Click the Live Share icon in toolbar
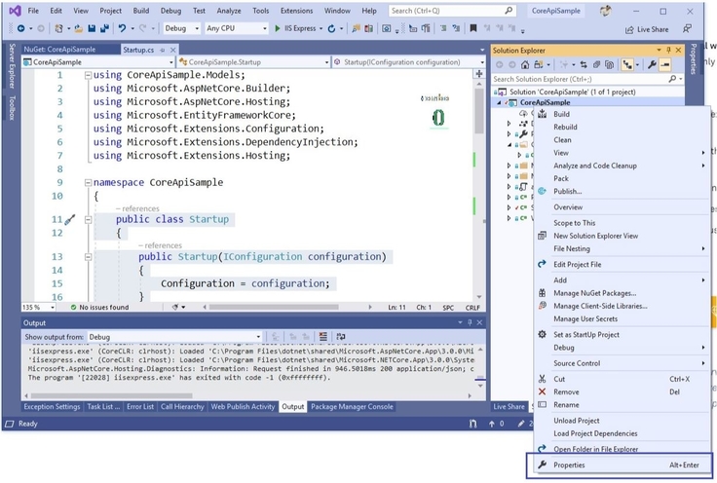This screenshot has height=483, width=717. (x=629, y=29)
